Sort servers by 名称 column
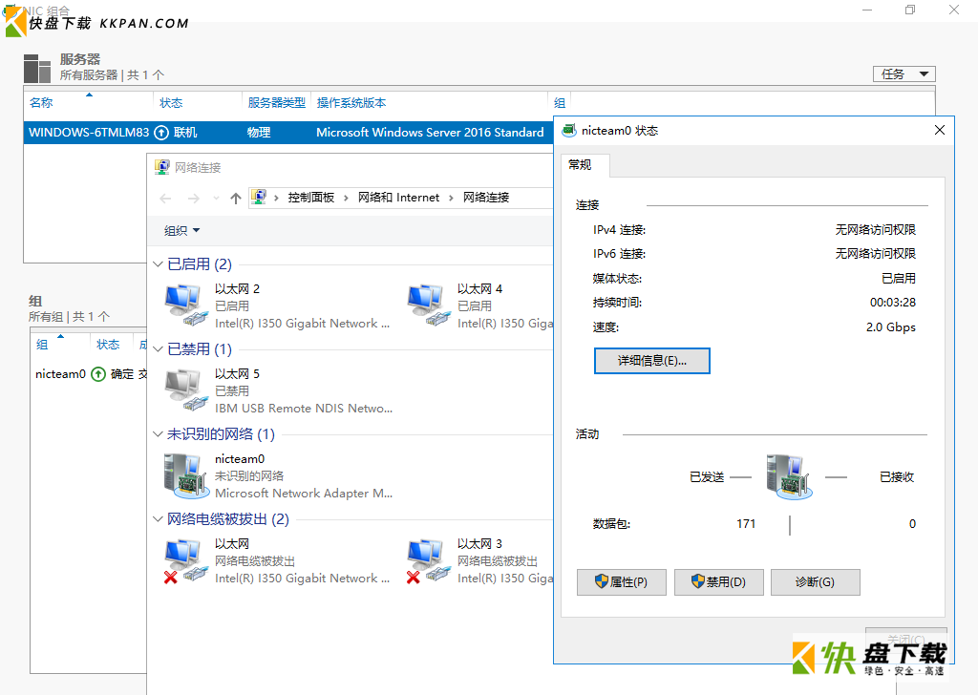978x695 pixels. coord(41,103)
